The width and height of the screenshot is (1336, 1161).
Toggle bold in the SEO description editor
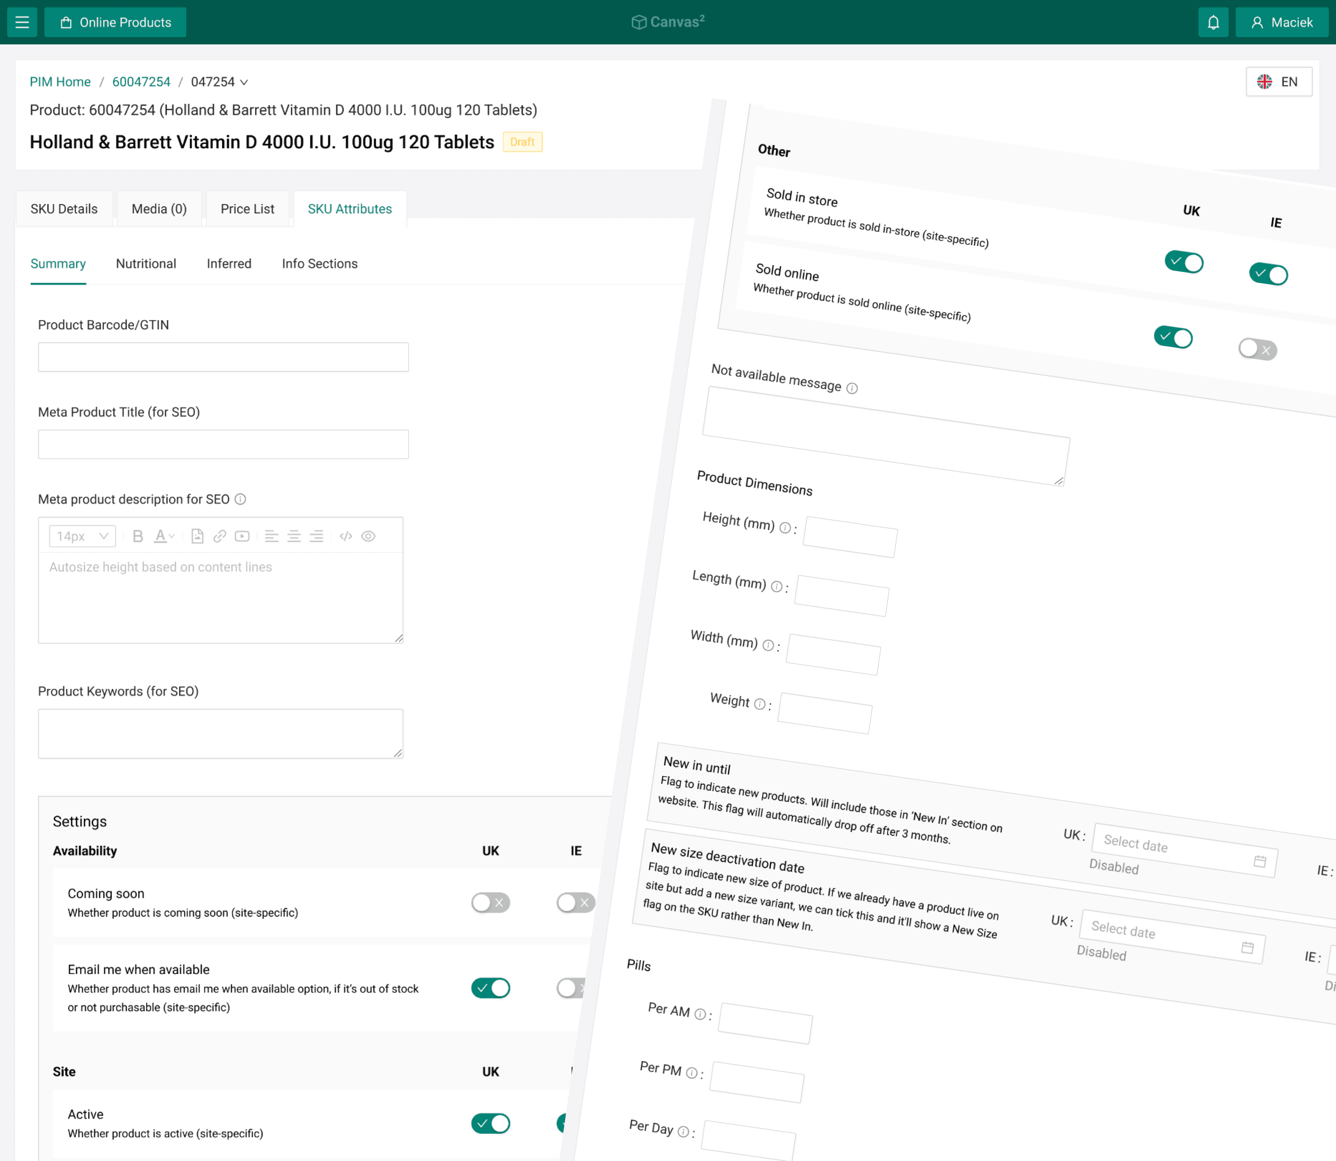click(x=138, y=536)
